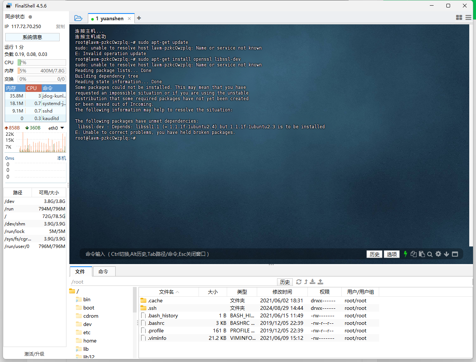Select the .ssh folder icon
Screen dimensions: 476x362
click(143, 308)
